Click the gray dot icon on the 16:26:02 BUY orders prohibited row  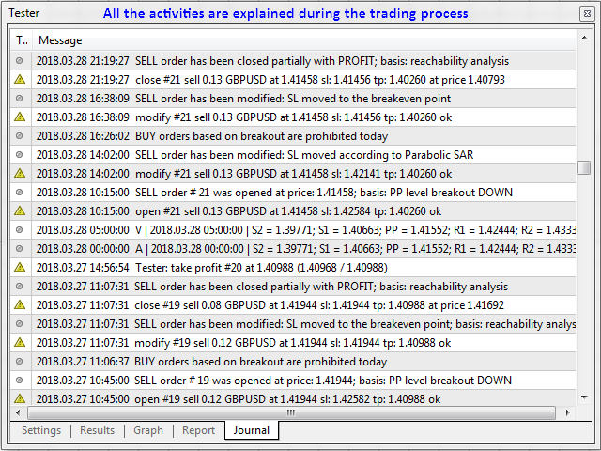pyautogui.click(x=19, y=135)
